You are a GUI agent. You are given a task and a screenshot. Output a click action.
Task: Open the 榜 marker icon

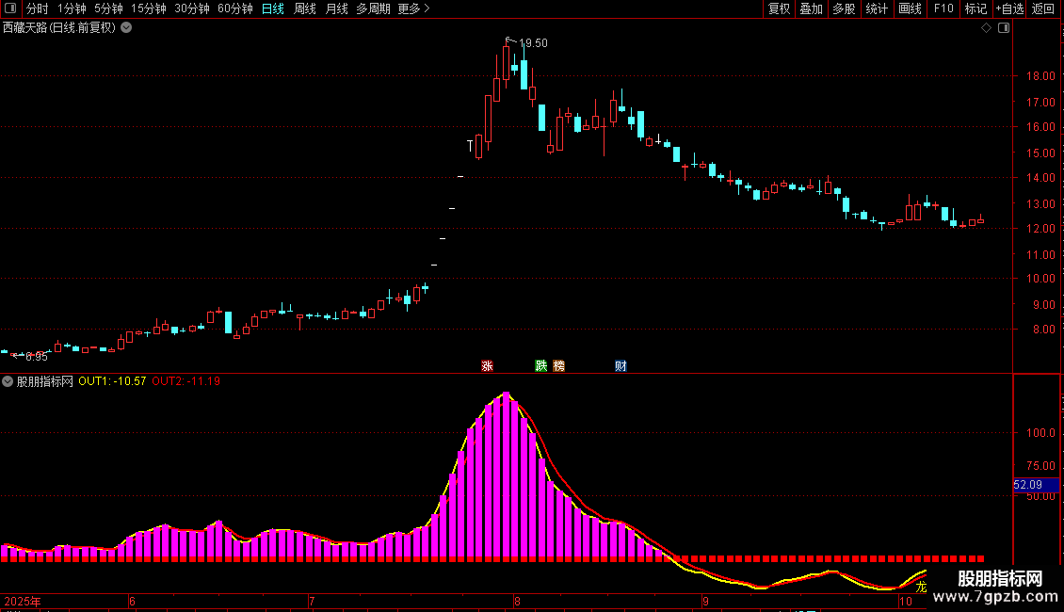point(558,365)
